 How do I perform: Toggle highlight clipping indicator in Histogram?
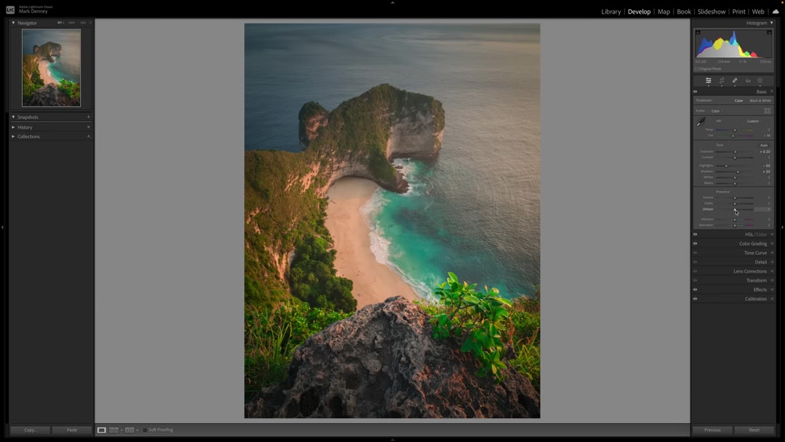coord(769,32)
